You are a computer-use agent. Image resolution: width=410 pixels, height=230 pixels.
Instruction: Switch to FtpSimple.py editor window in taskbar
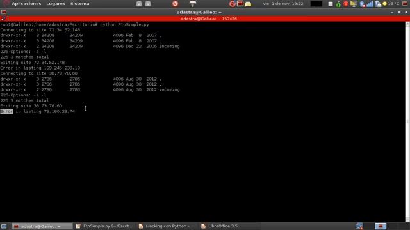pyautogui.click(x=104, y=226)
